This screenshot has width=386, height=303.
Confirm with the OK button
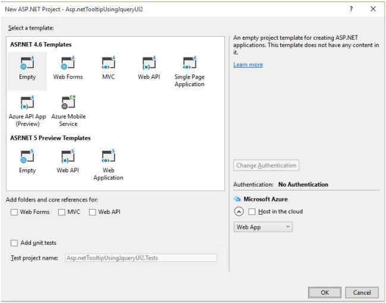click(x=325, y=292)
